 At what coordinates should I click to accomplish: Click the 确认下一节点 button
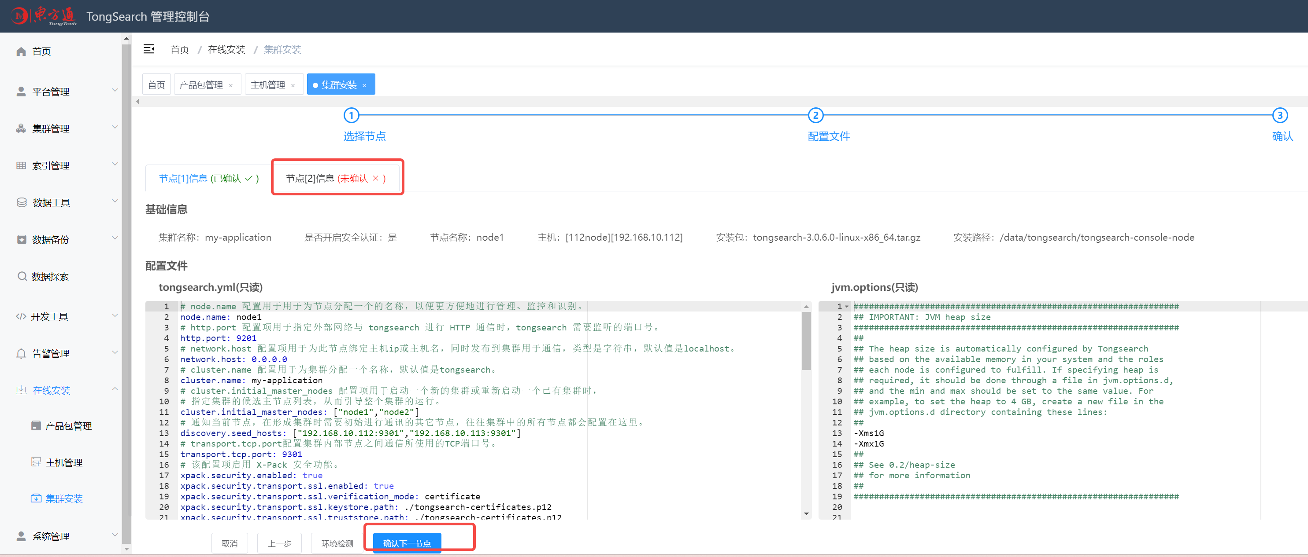click(x=407, y=543)
